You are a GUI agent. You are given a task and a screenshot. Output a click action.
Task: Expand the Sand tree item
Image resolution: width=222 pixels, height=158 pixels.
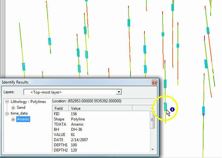13,108
